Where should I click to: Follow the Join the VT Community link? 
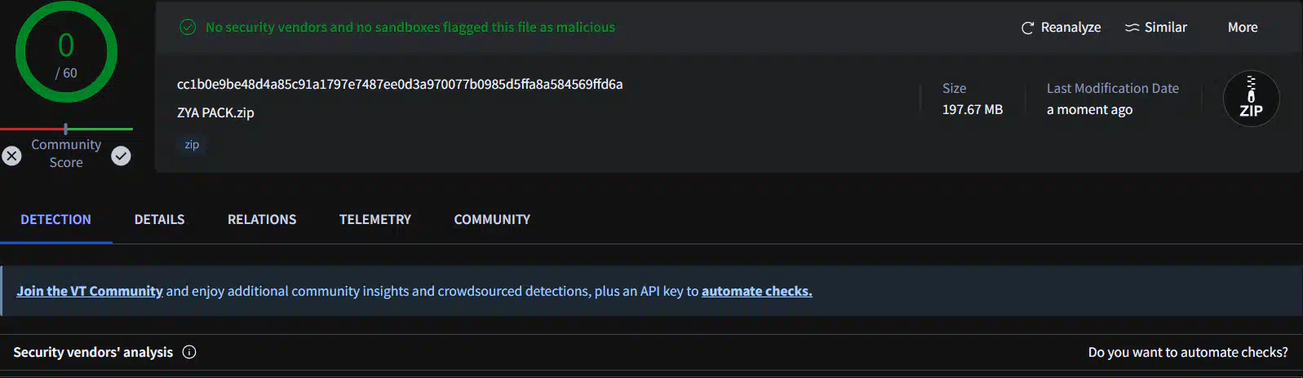click(x=90, y=291)
